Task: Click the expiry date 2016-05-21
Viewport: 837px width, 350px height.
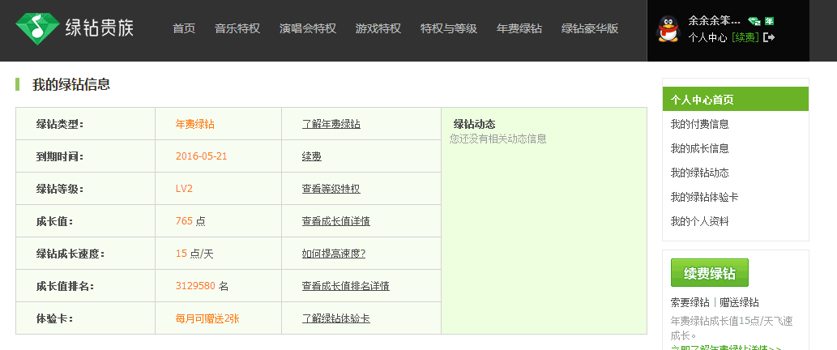Action: tap(201, 157)
